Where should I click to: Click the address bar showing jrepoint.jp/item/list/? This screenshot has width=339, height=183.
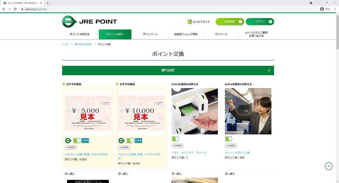(169, 9)
